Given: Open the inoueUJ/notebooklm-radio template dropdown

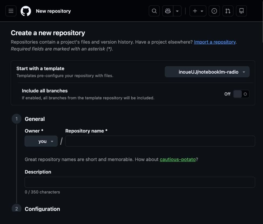Looking at the screenshot, I should tap(207, 72).
